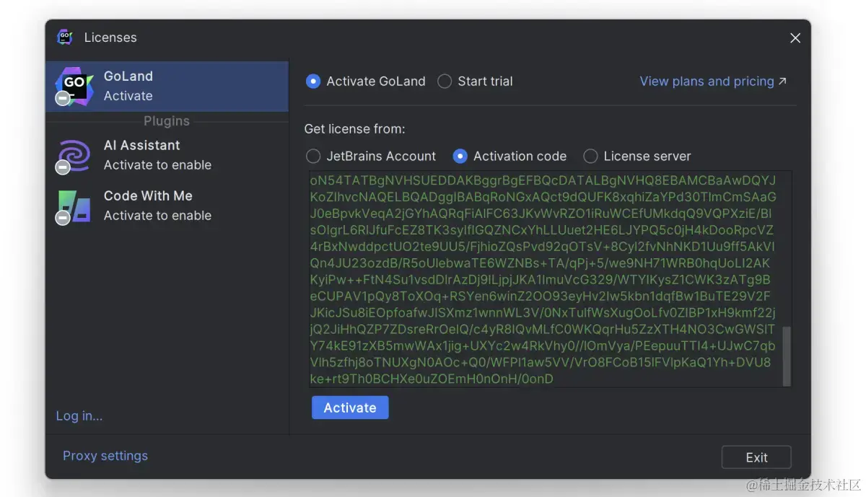Screen dimensions: 866x497
Task: Click inside the activation code text area
Action: pos(551,279)
